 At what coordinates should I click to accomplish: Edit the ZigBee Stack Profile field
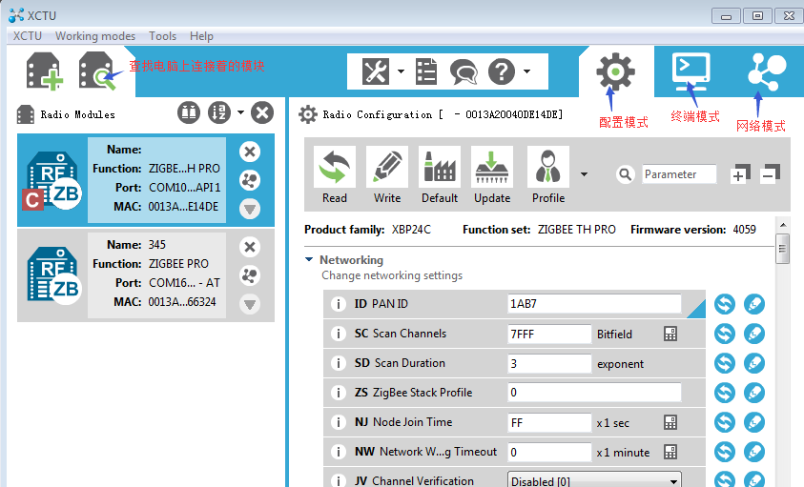click(594, 393)
